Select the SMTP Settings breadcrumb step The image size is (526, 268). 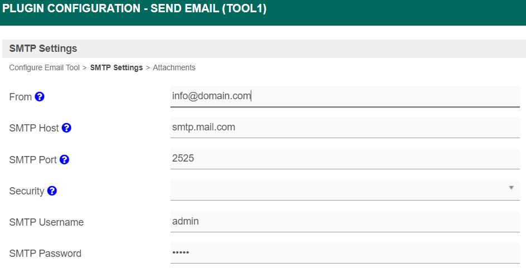click(116, 67)
